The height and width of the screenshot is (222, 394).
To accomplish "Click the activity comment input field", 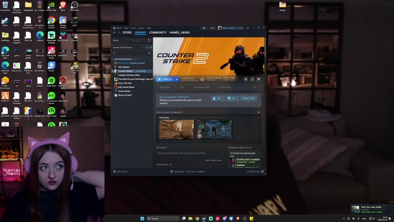I will click(x=189, y=153).
